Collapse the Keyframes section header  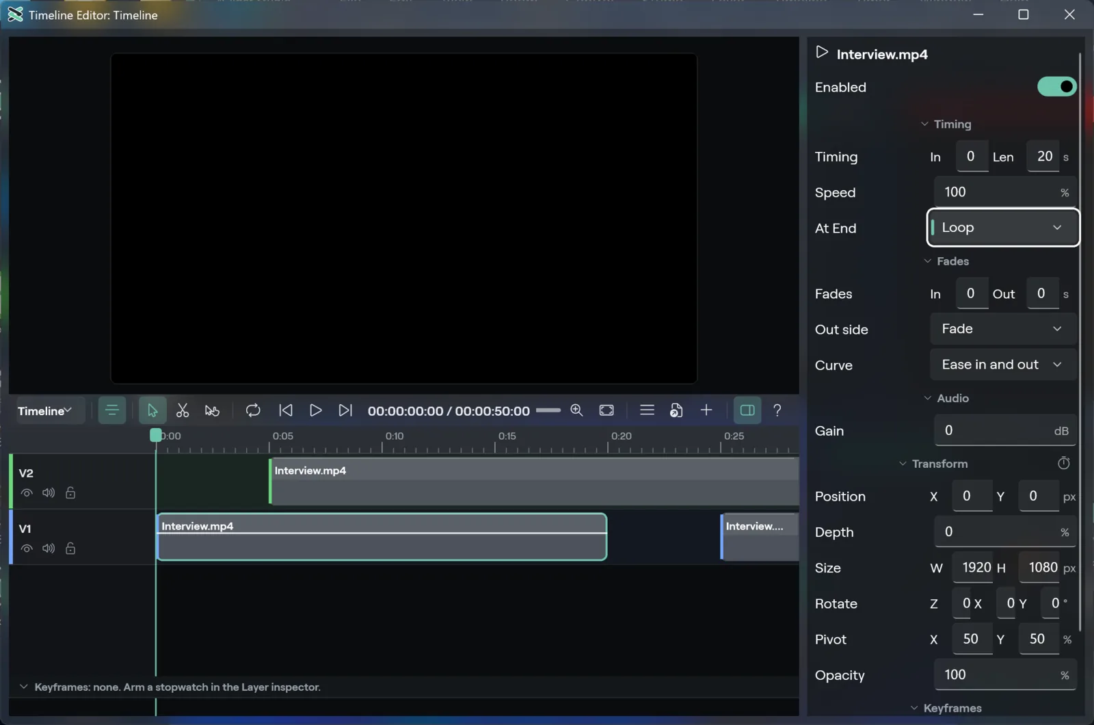946,708
